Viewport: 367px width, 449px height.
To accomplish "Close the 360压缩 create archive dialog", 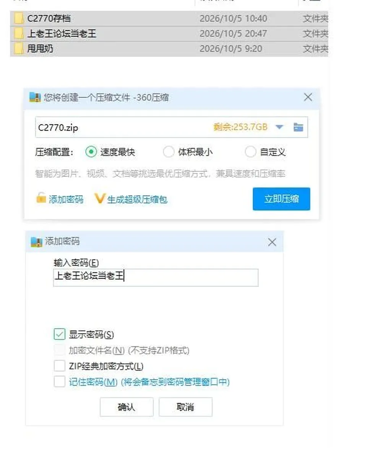I will [x=308, y=97].
